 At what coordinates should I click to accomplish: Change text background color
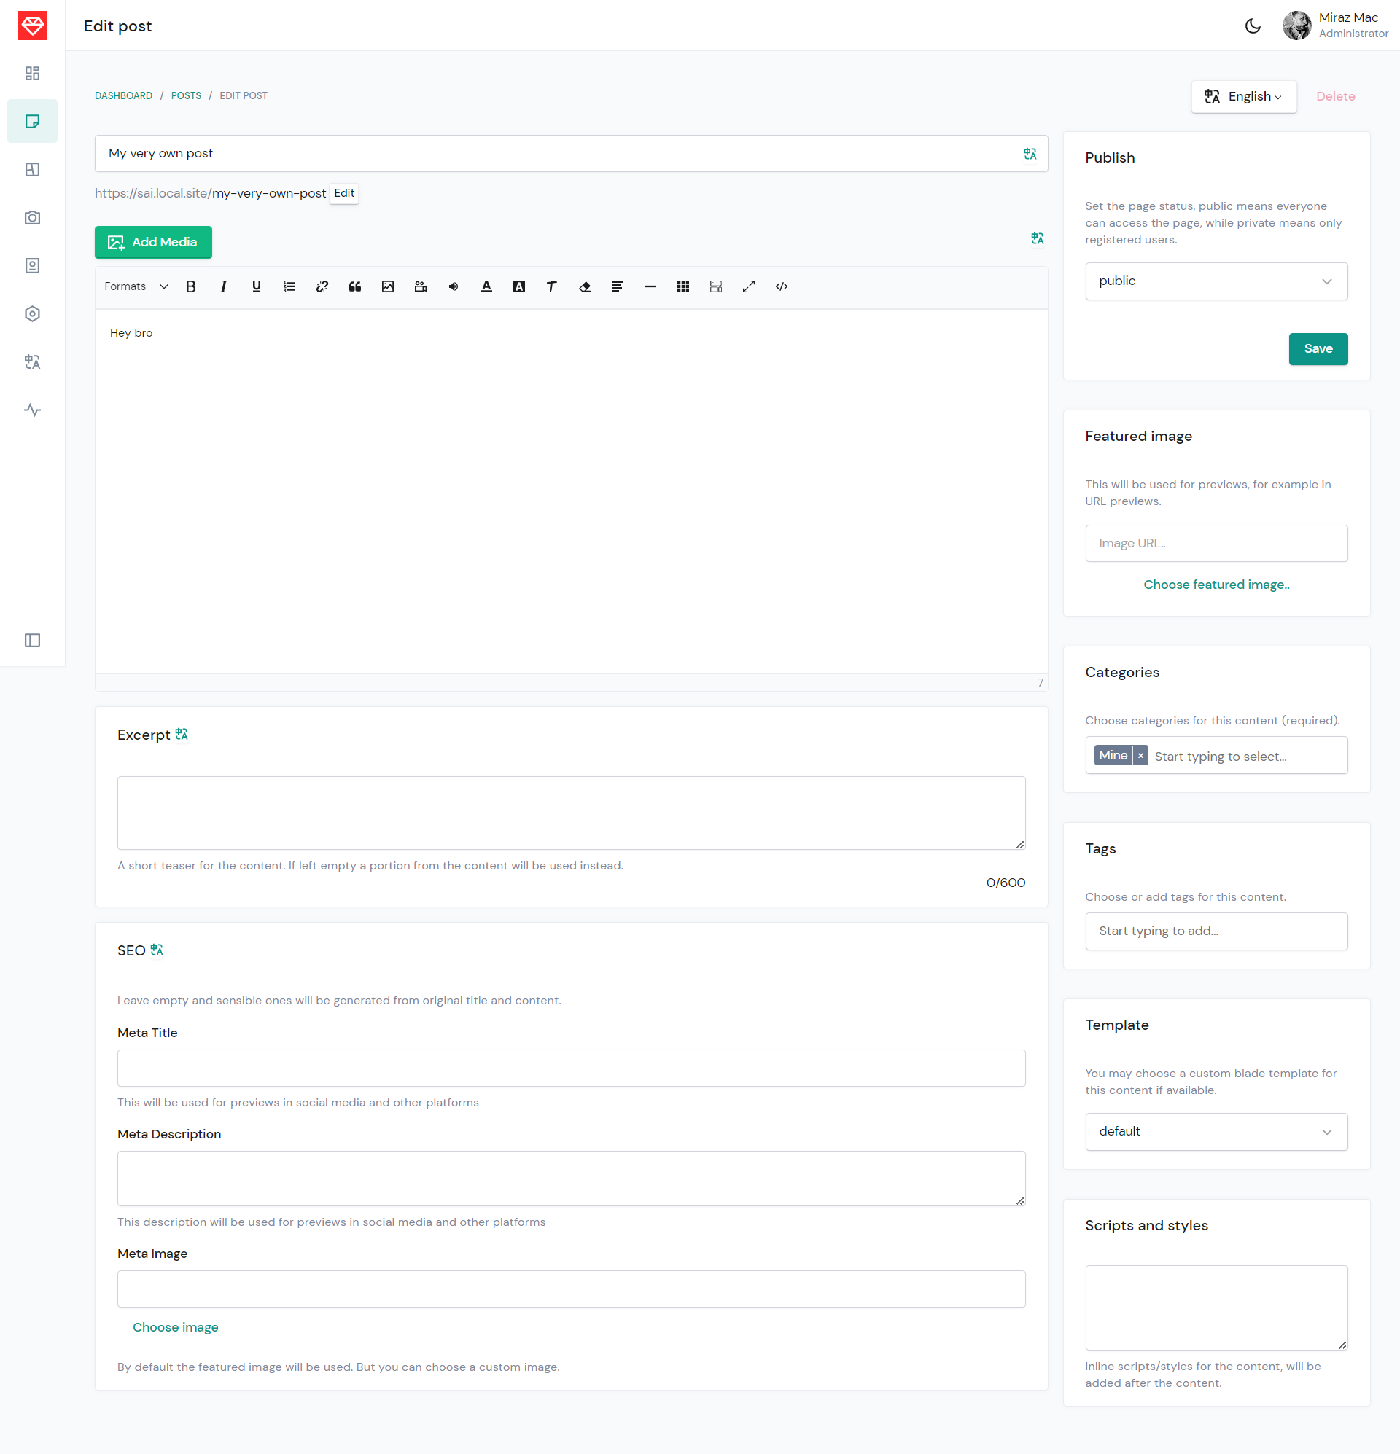pos(519,287)
